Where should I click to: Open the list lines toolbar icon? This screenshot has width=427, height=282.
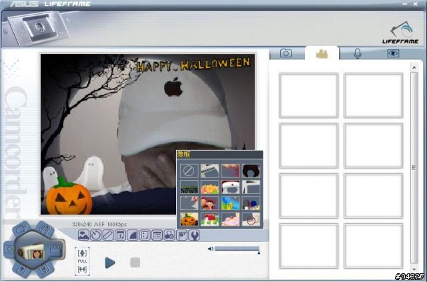(157, 235)
